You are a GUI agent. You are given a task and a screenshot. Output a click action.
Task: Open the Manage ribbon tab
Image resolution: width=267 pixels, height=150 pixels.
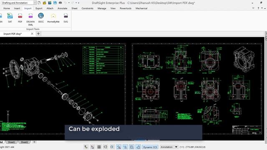pos(102,8)
